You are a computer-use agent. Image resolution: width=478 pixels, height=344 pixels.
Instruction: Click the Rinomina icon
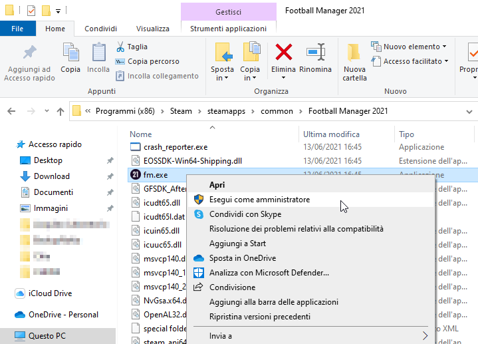tap(316, 52)
